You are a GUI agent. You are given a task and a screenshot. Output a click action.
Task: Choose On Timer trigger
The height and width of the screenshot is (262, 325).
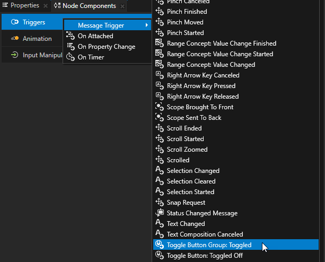pos(108,57)
